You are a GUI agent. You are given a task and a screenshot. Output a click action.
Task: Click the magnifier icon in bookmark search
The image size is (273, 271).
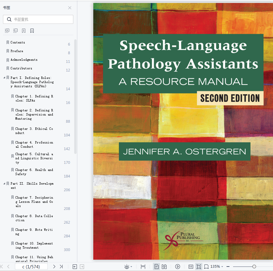[9, 19]
